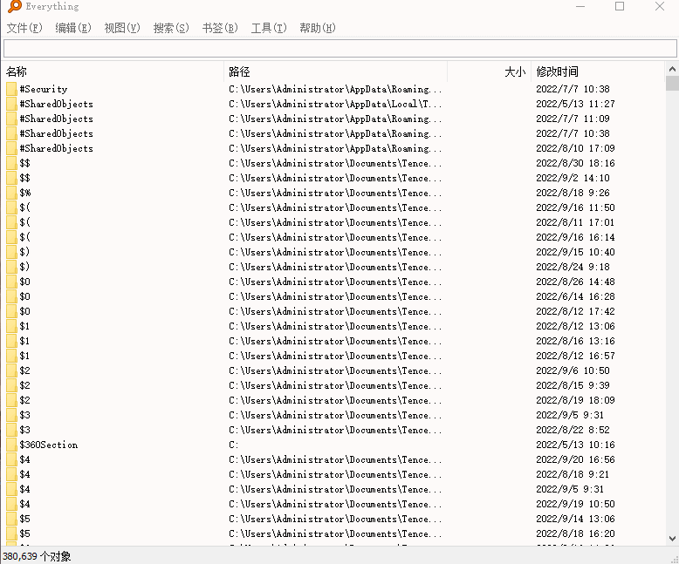Viewport: 679px width, 564px height.
Task: Select $( modified 2022/9/16 11:50
Action: [x=25, y=207]
